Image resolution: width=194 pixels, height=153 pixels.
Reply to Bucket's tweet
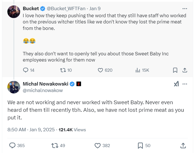[x=26, y=70]
